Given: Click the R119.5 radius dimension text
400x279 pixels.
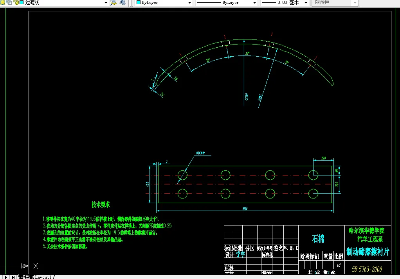Looking at the screenshot, I should click(260, 98).
